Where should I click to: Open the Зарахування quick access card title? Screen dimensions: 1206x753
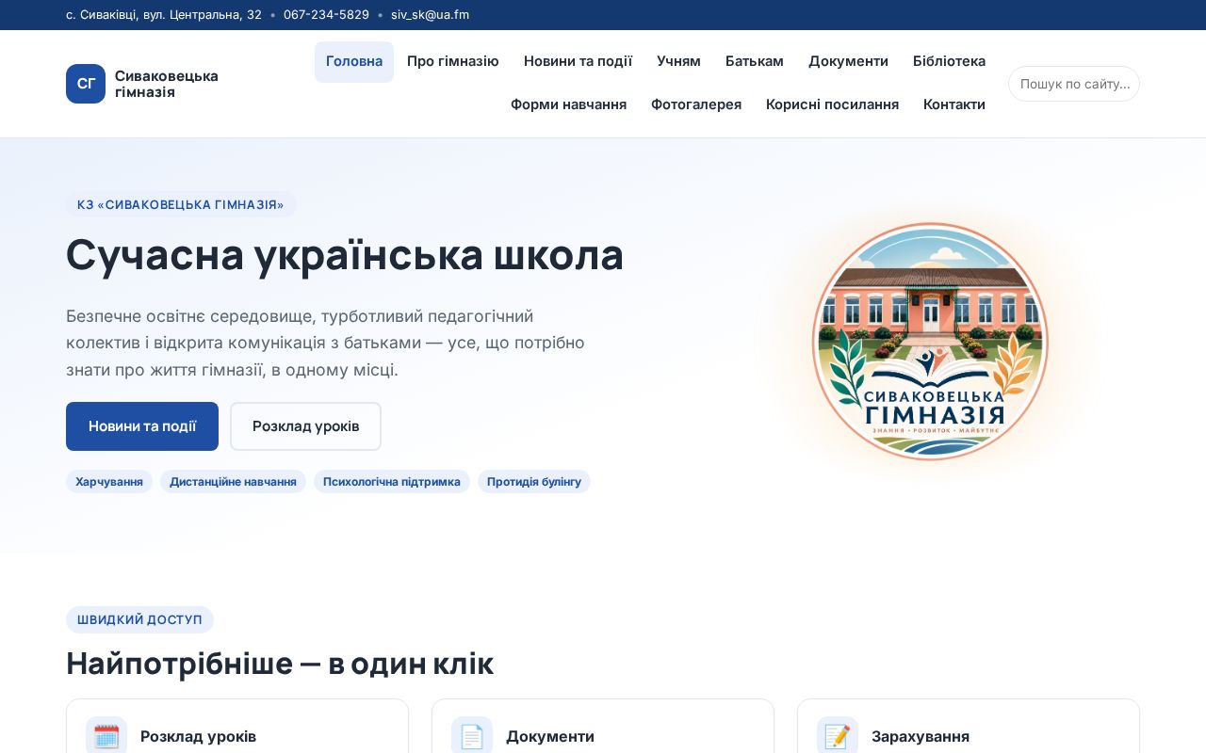point(921,736)
